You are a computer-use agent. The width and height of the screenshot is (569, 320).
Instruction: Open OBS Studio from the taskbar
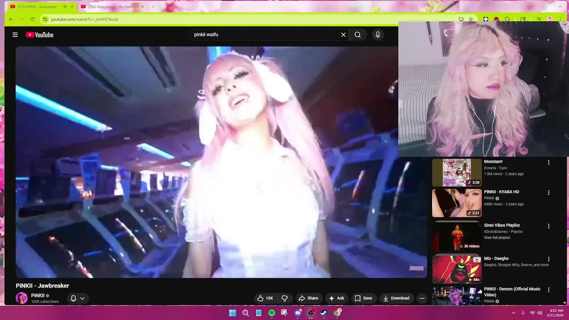click(311, 313)
